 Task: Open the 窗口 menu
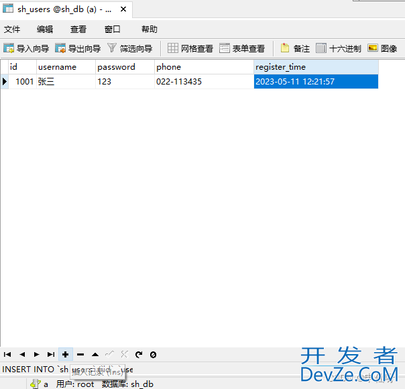pos(112,30)
